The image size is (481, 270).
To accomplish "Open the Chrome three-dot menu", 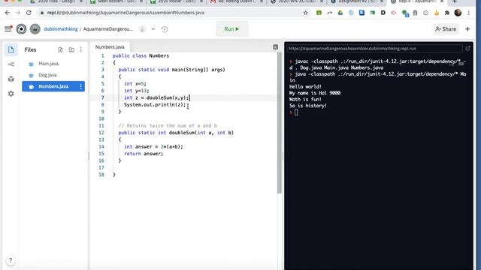I will (x=469, y=13).
